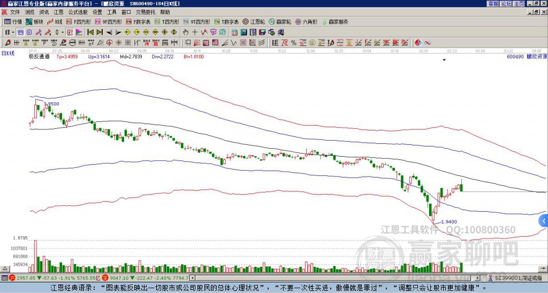
Task: Click the overlapping panels view icon
Action: 21,33
